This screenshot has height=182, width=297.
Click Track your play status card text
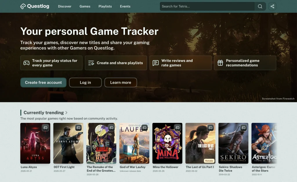[x=55, y=63]
